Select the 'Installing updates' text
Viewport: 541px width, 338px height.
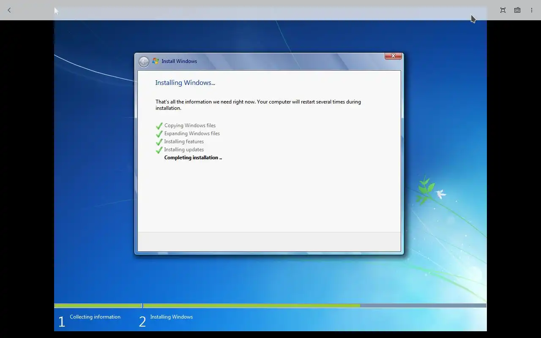[184, 150]
